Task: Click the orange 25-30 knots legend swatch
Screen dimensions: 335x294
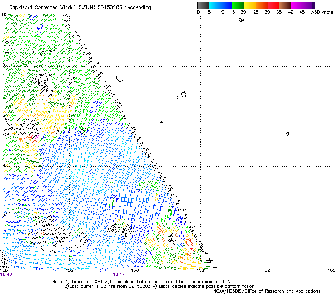Action: (261, 5)
